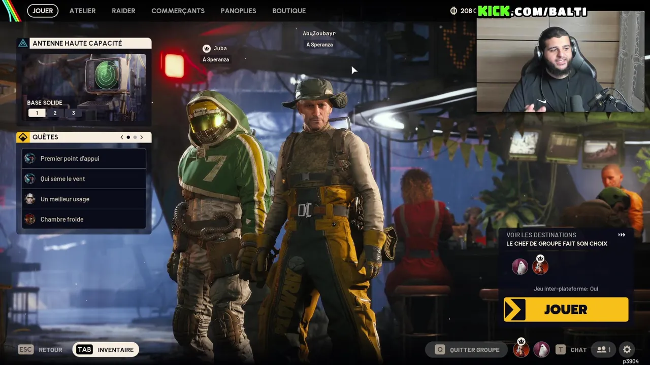Click the portrait icon for Premier point d'appui
Viewport: 650px width, 365px height.
coord(30,159)
